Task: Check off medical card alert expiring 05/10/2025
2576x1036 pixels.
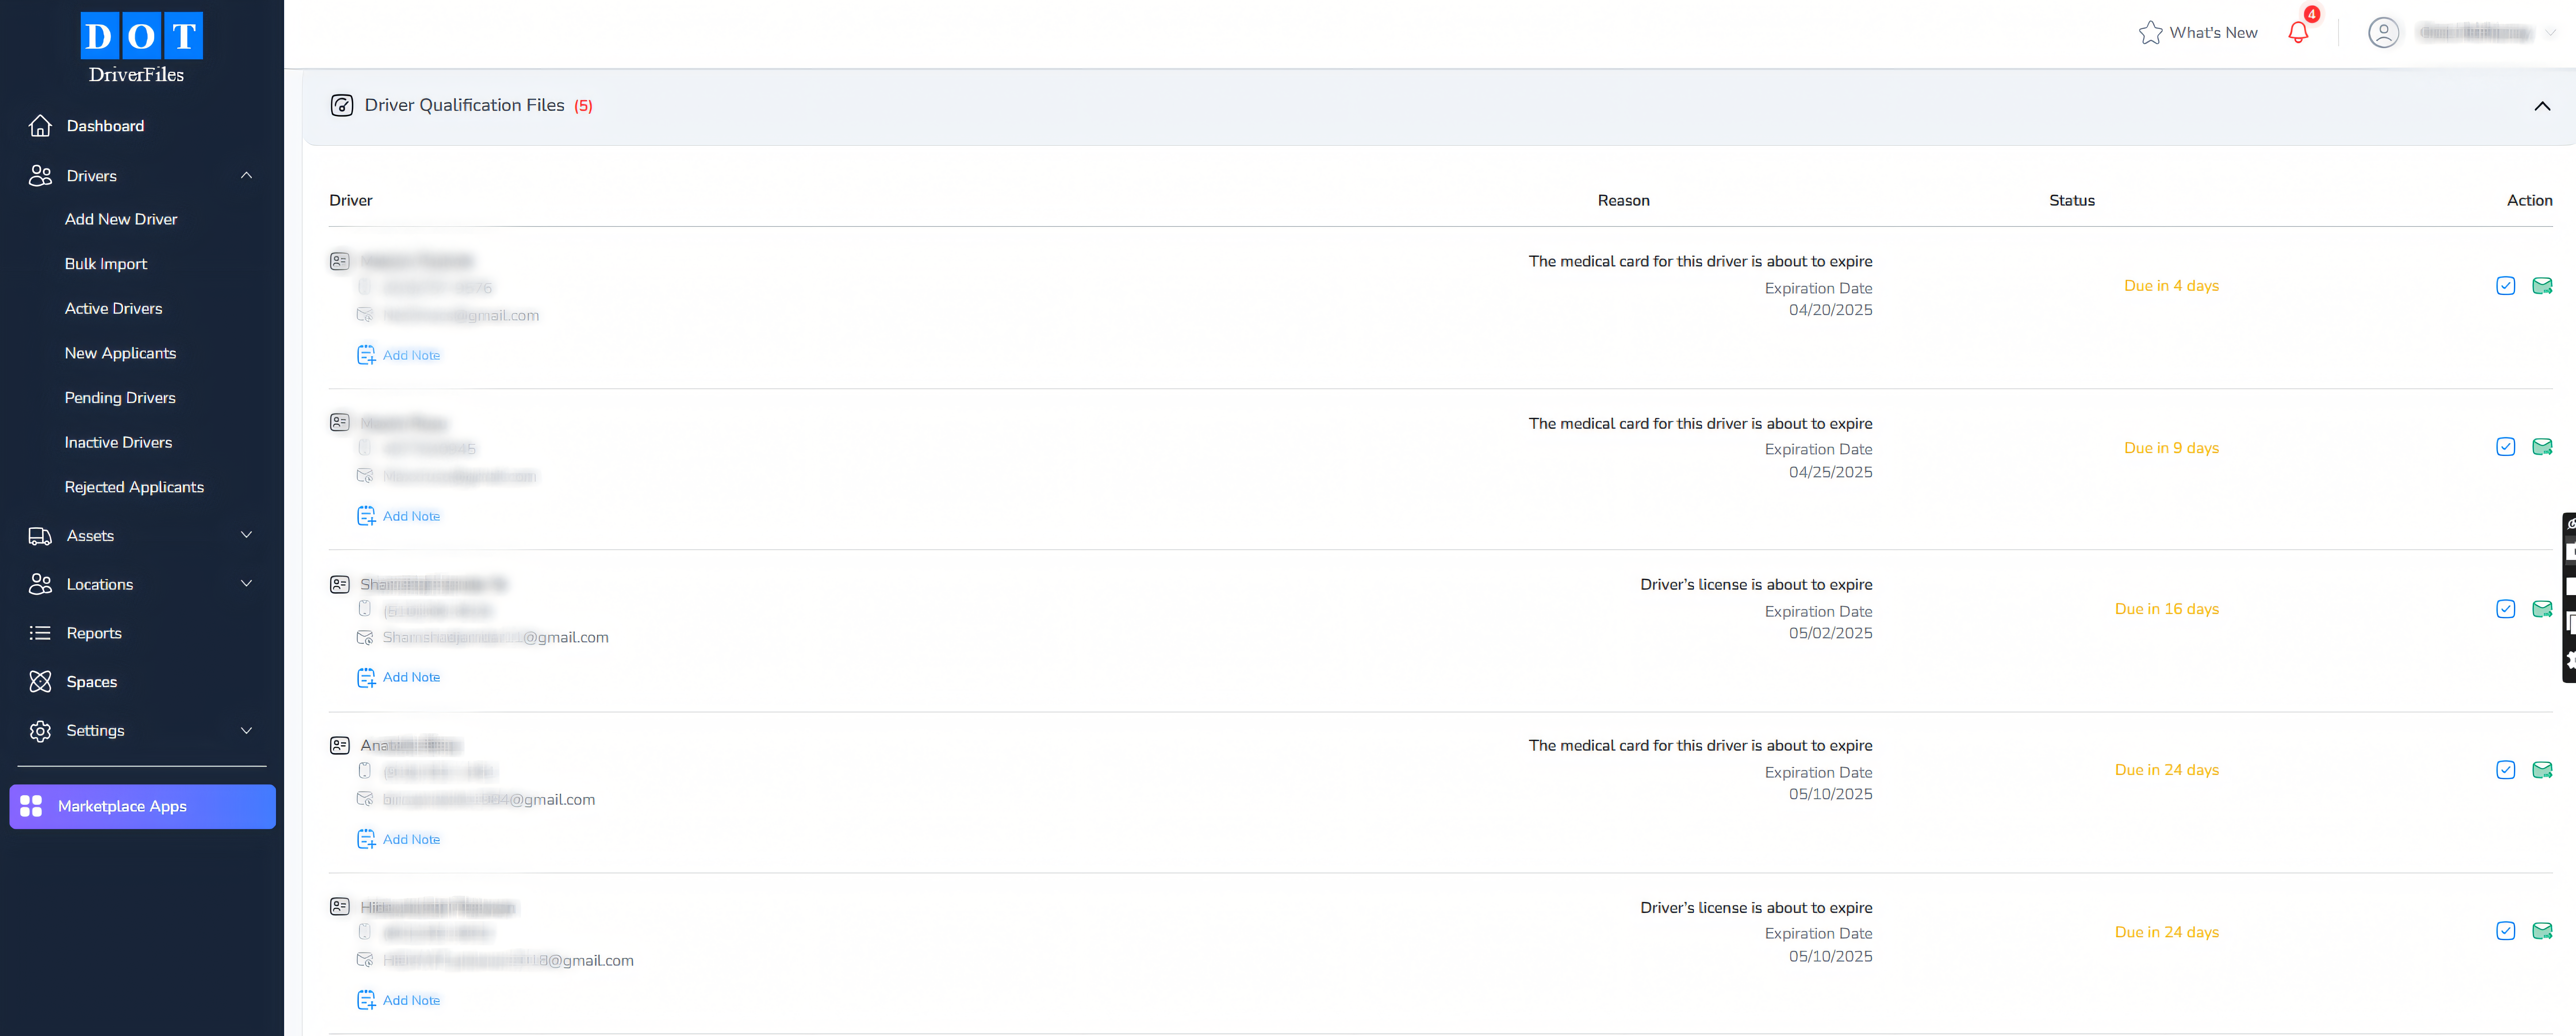Action: (2505, 770)
